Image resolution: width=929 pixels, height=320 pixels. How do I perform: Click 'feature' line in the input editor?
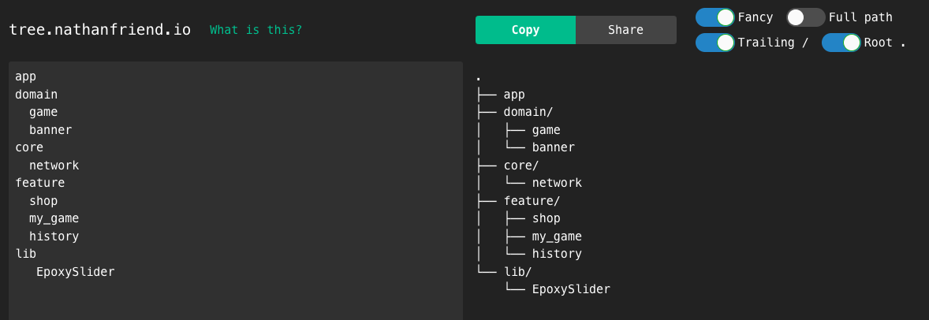click(x=39, y=183)
